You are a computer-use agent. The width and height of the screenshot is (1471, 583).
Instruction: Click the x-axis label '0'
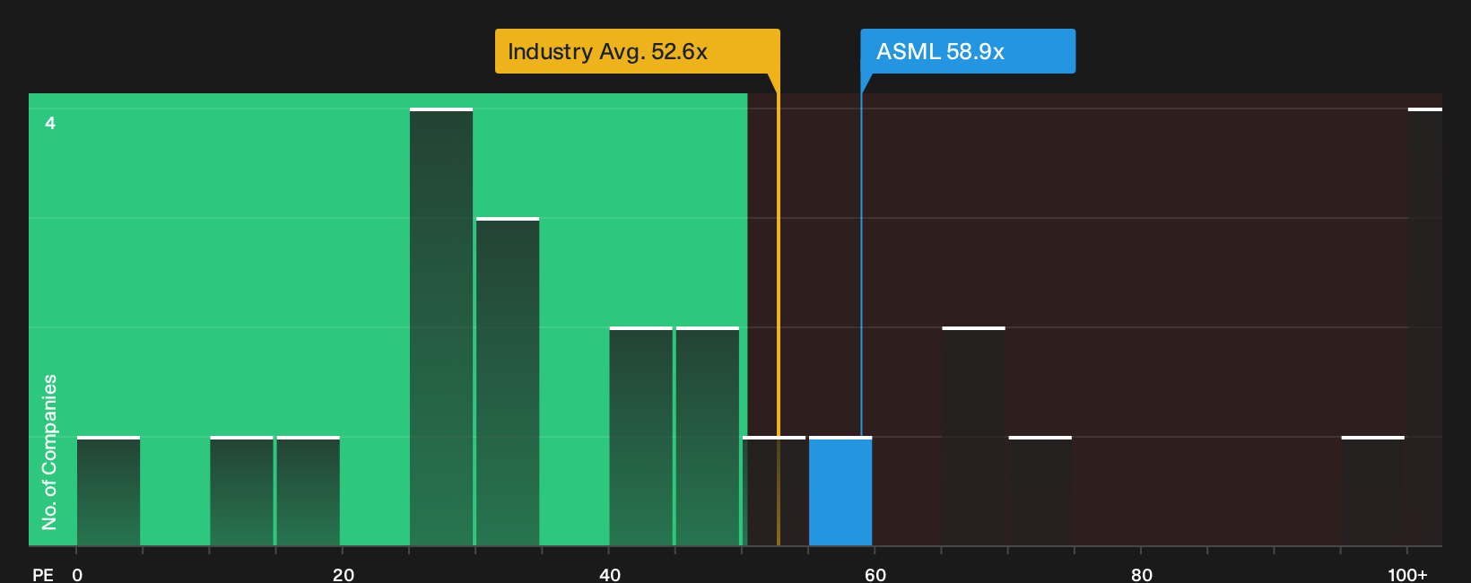pyautogui.click(x=77, y=574)
